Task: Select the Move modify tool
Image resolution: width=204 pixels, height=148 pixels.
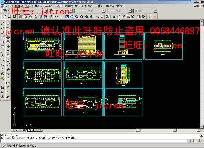Action: click(8, 46)
